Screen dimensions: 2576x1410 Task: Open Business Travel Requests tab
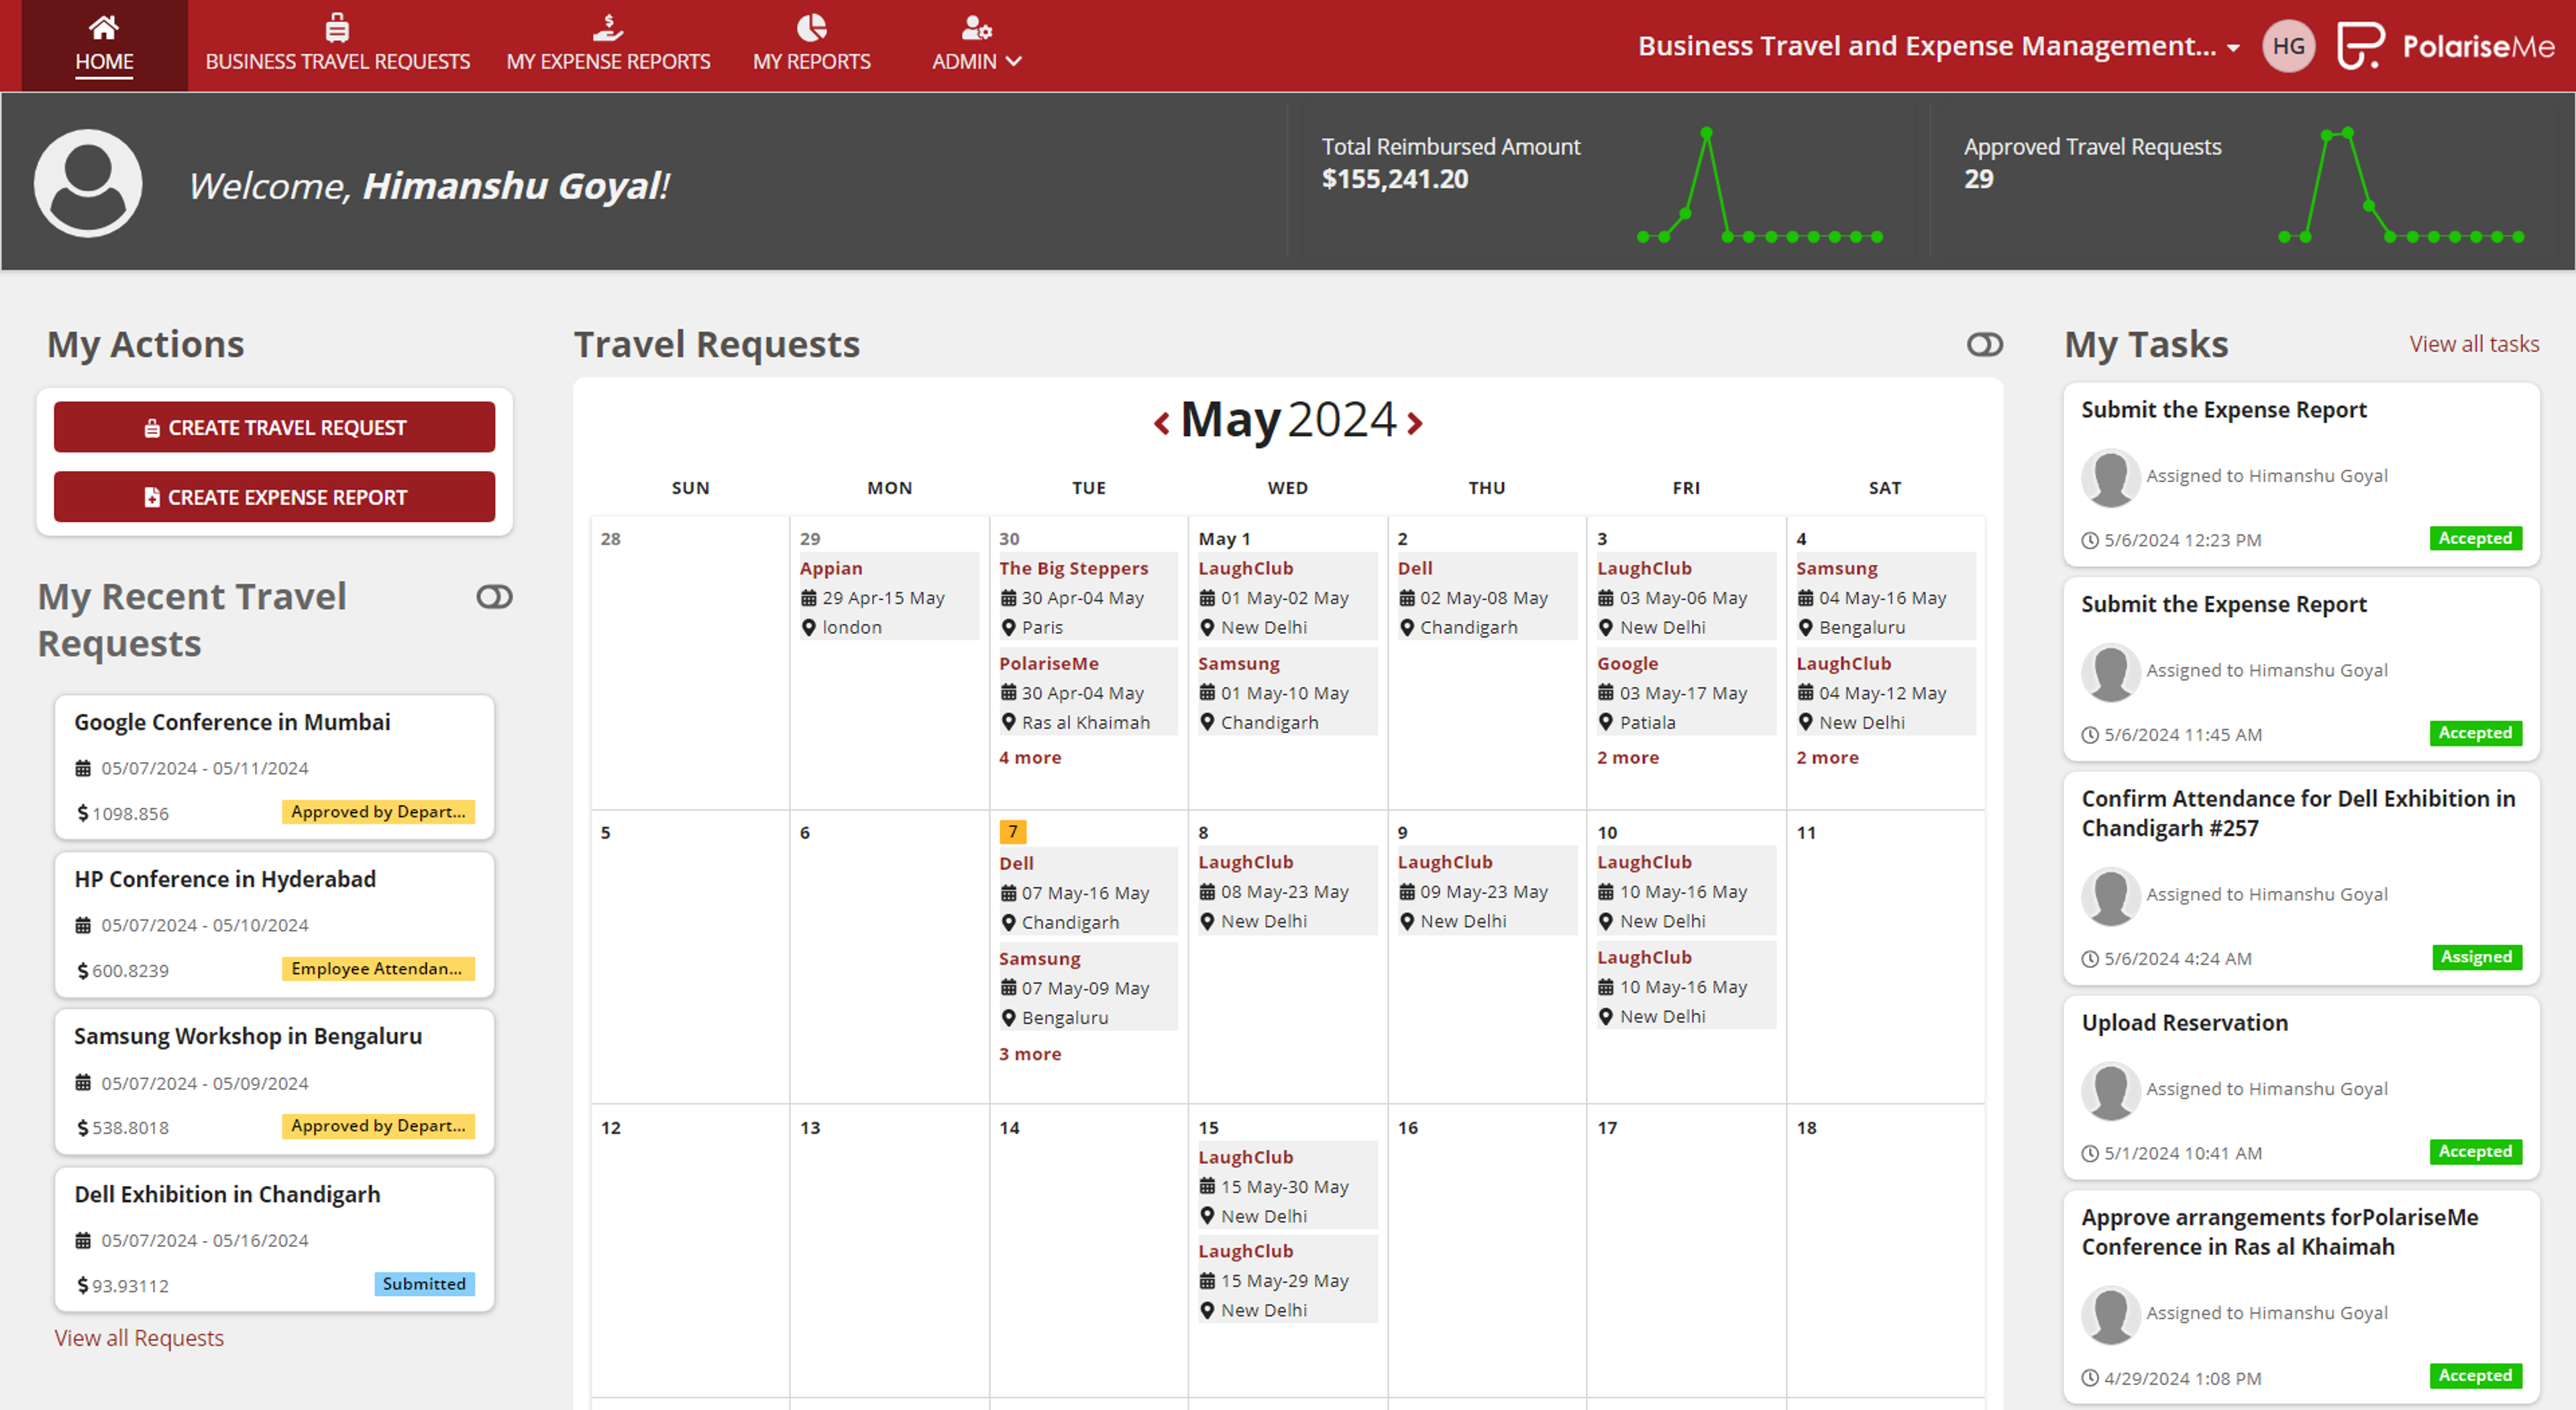337,46
